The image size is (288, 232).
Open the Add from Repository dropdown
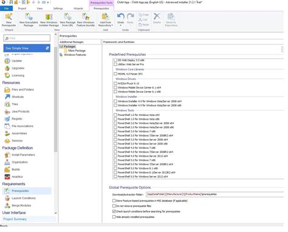pos(106,20)
